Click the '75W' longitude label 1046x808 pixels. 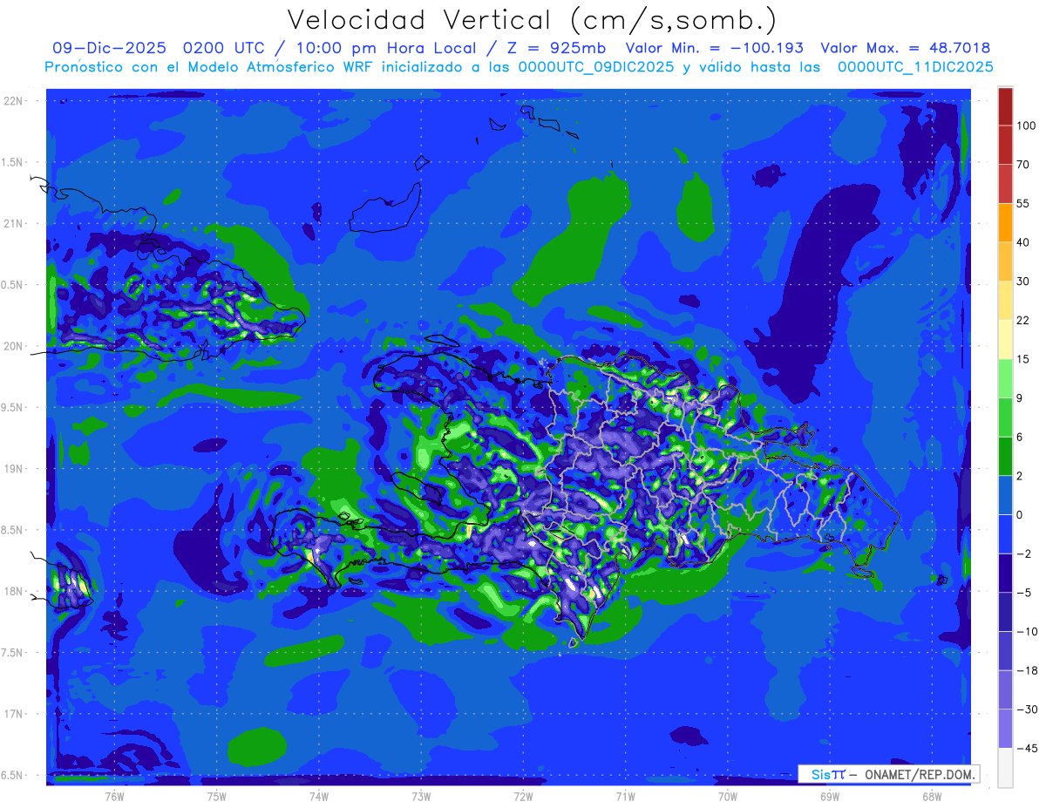click(217, 796)
